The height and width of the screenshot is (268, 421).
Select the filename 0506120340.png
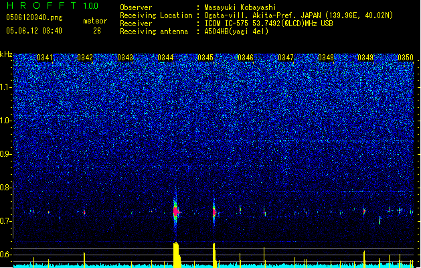[34, 17]
